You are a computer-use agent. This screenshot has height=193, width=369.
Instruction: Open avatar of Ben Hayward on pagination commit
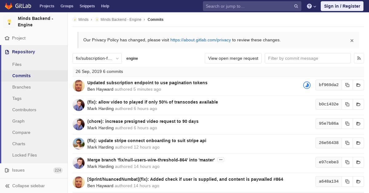pyautogui.click(x=79, y=86)
